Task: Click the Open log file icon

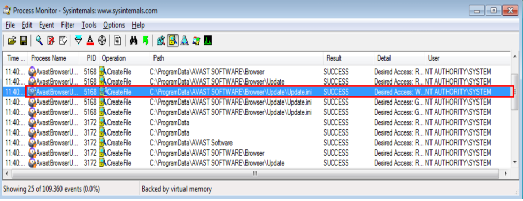Action: (x=12, y=41)
